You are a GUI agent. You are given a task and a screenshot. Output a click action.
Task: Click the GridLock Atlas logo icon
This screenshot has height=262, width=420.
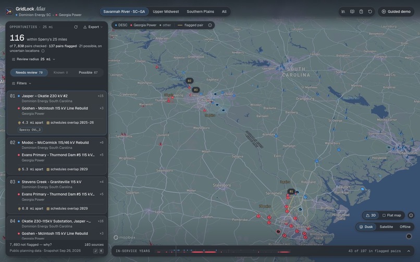(x=9, y=11)
